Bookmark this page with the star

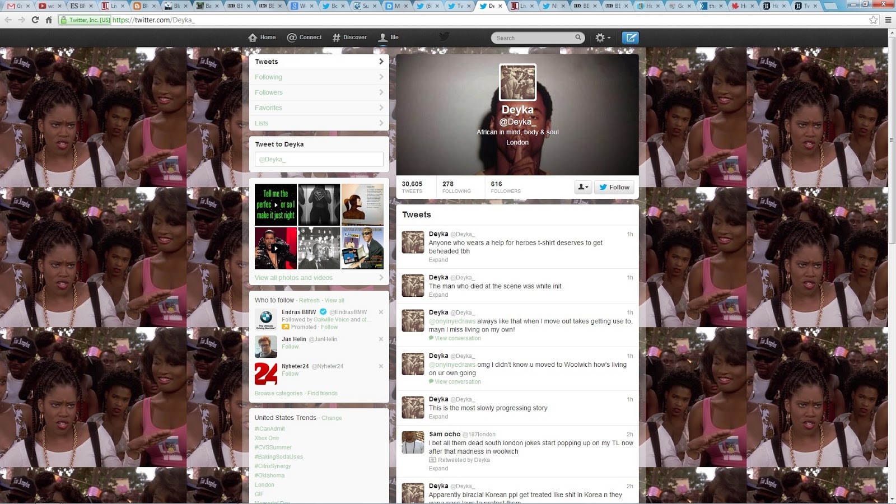[873, 20]
